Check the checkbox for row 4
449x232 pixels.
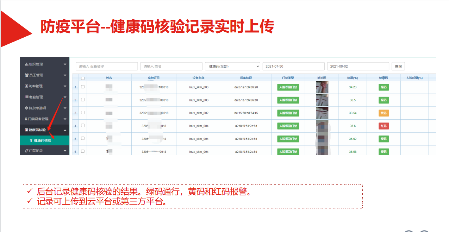click(83, 126)
